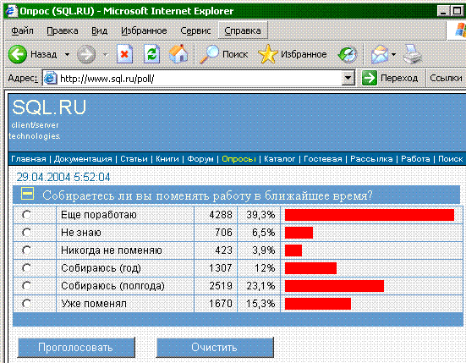Screen dimensions: 466x363
Task: Stop page loading with red X icon
Action: (x=124, y=54)
